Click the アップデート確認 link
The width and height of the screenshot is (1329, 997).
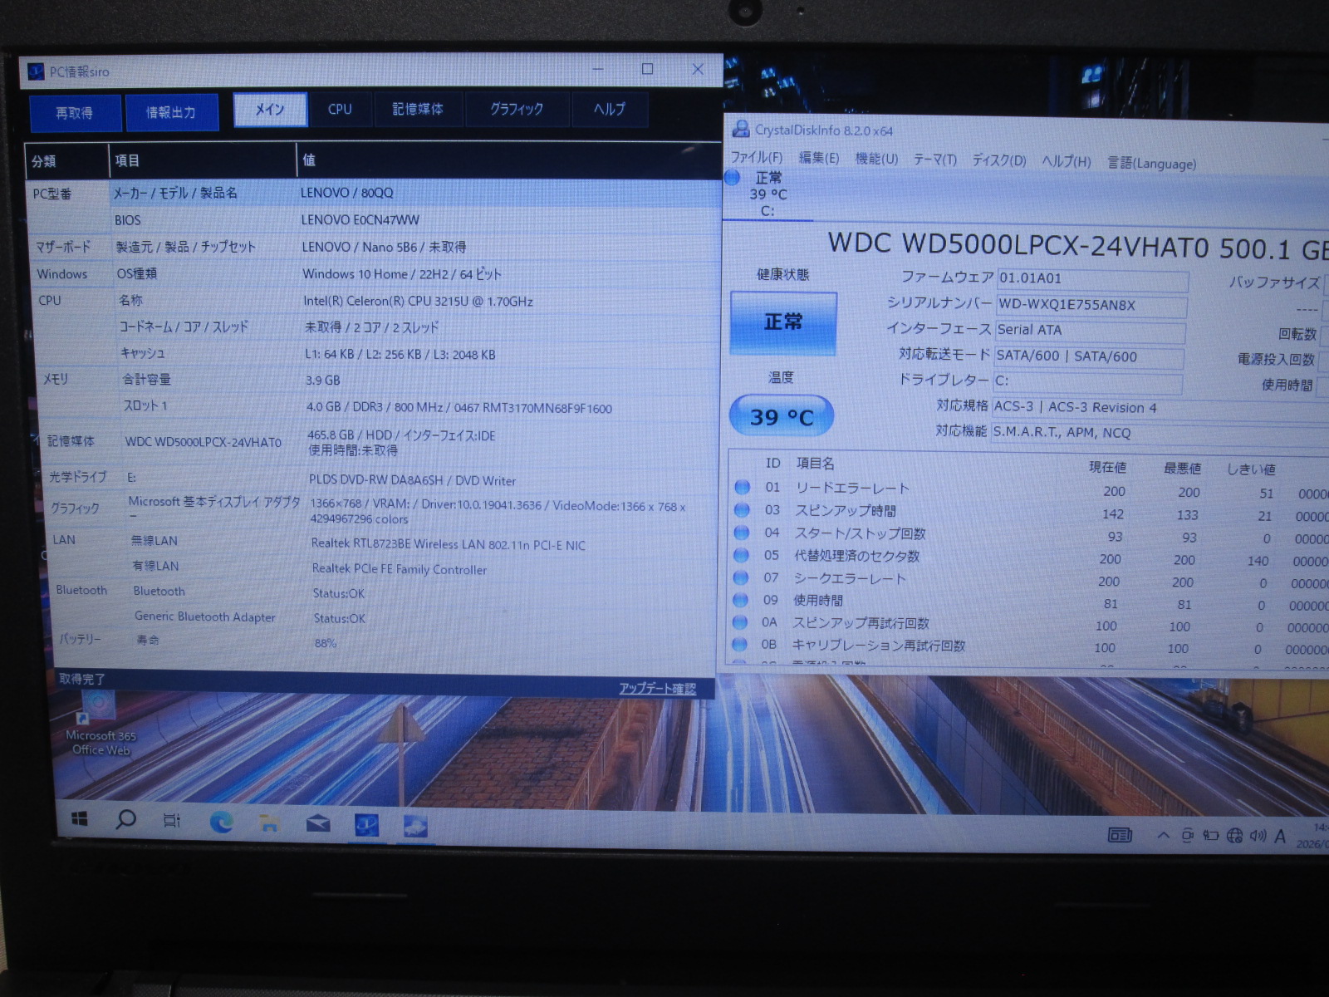(x=657, y=689)
